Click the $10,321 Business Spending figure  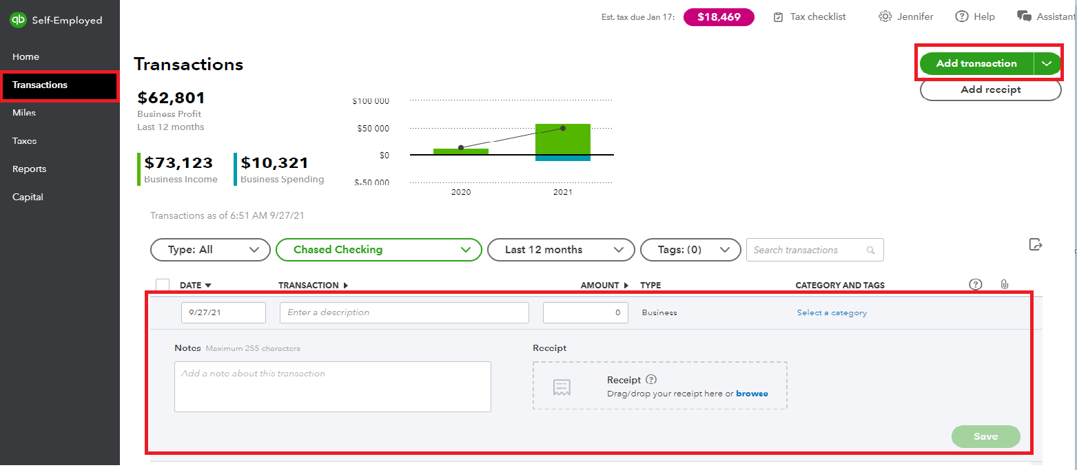pos(274,163)
